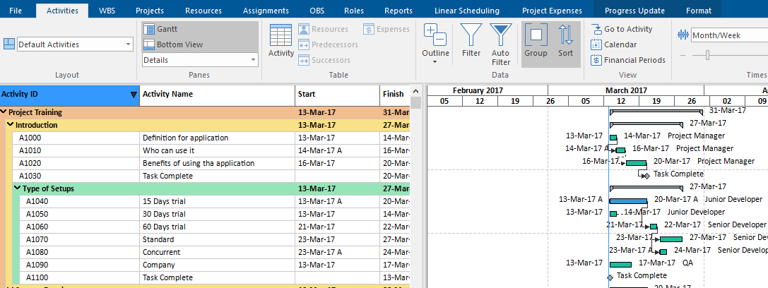This screenshot has height=288, width=768.
Task: Open Financial Periods
Action: point(628,60)
